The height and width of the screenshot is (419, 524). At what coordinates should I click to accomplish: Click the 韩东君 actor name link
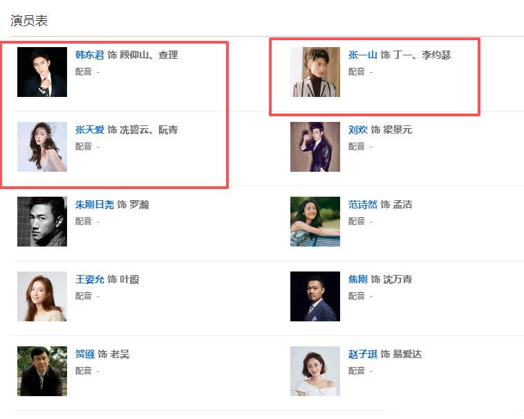pos(89,55)
